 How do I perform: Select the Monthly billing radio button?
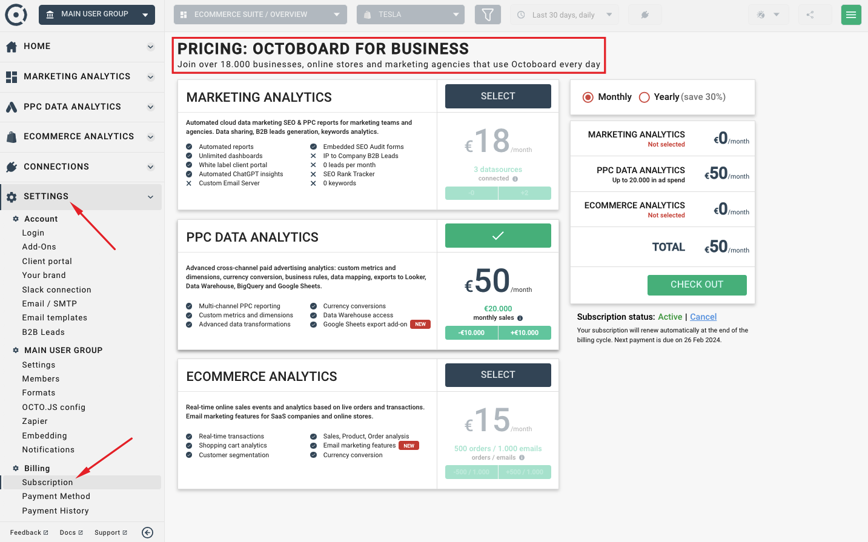tap(588, 97)
